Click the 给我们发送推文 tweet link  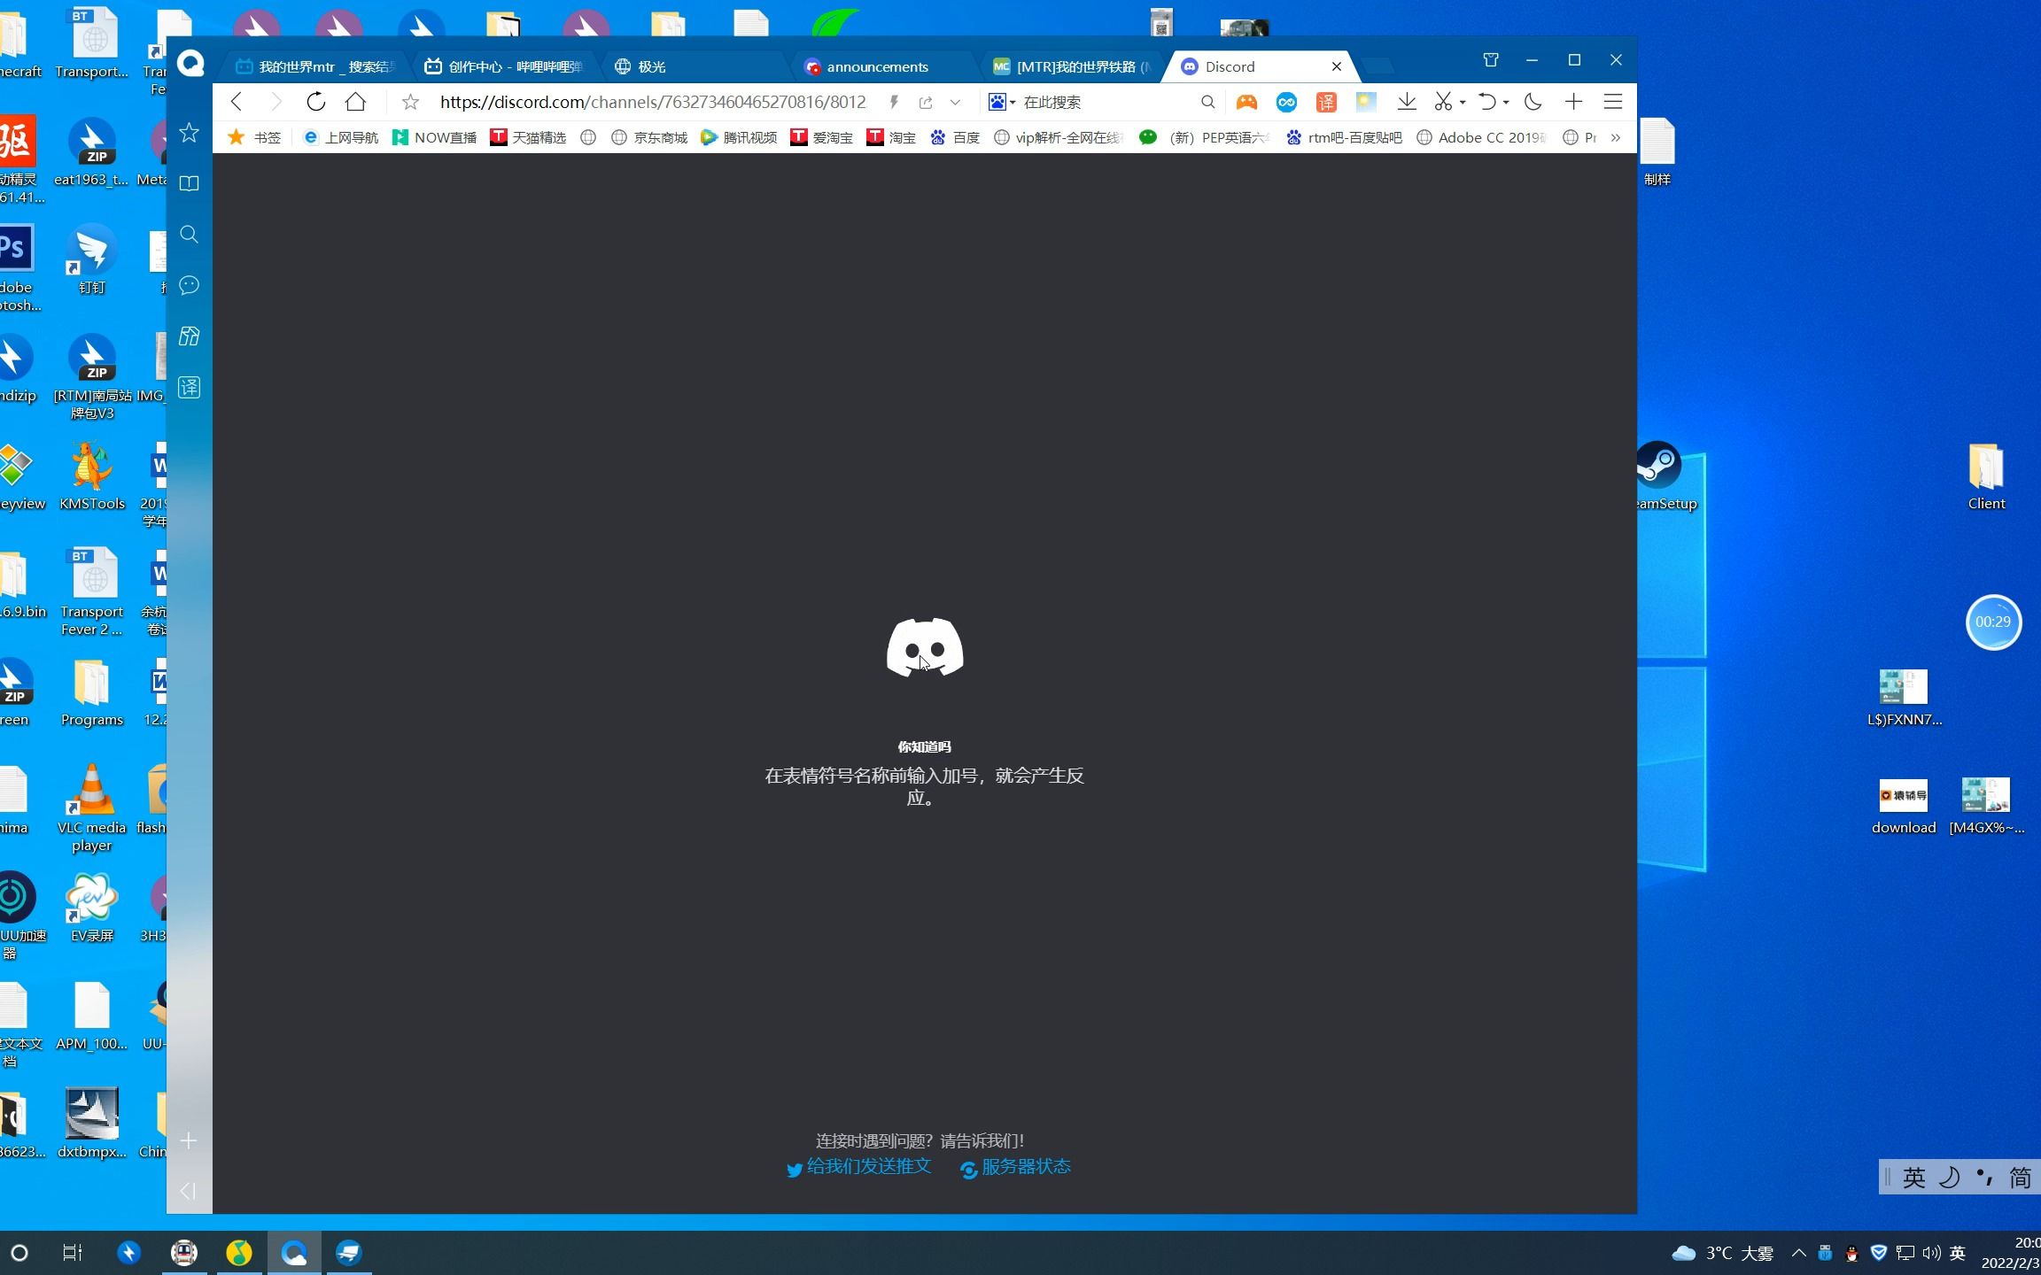[866, 1167]
